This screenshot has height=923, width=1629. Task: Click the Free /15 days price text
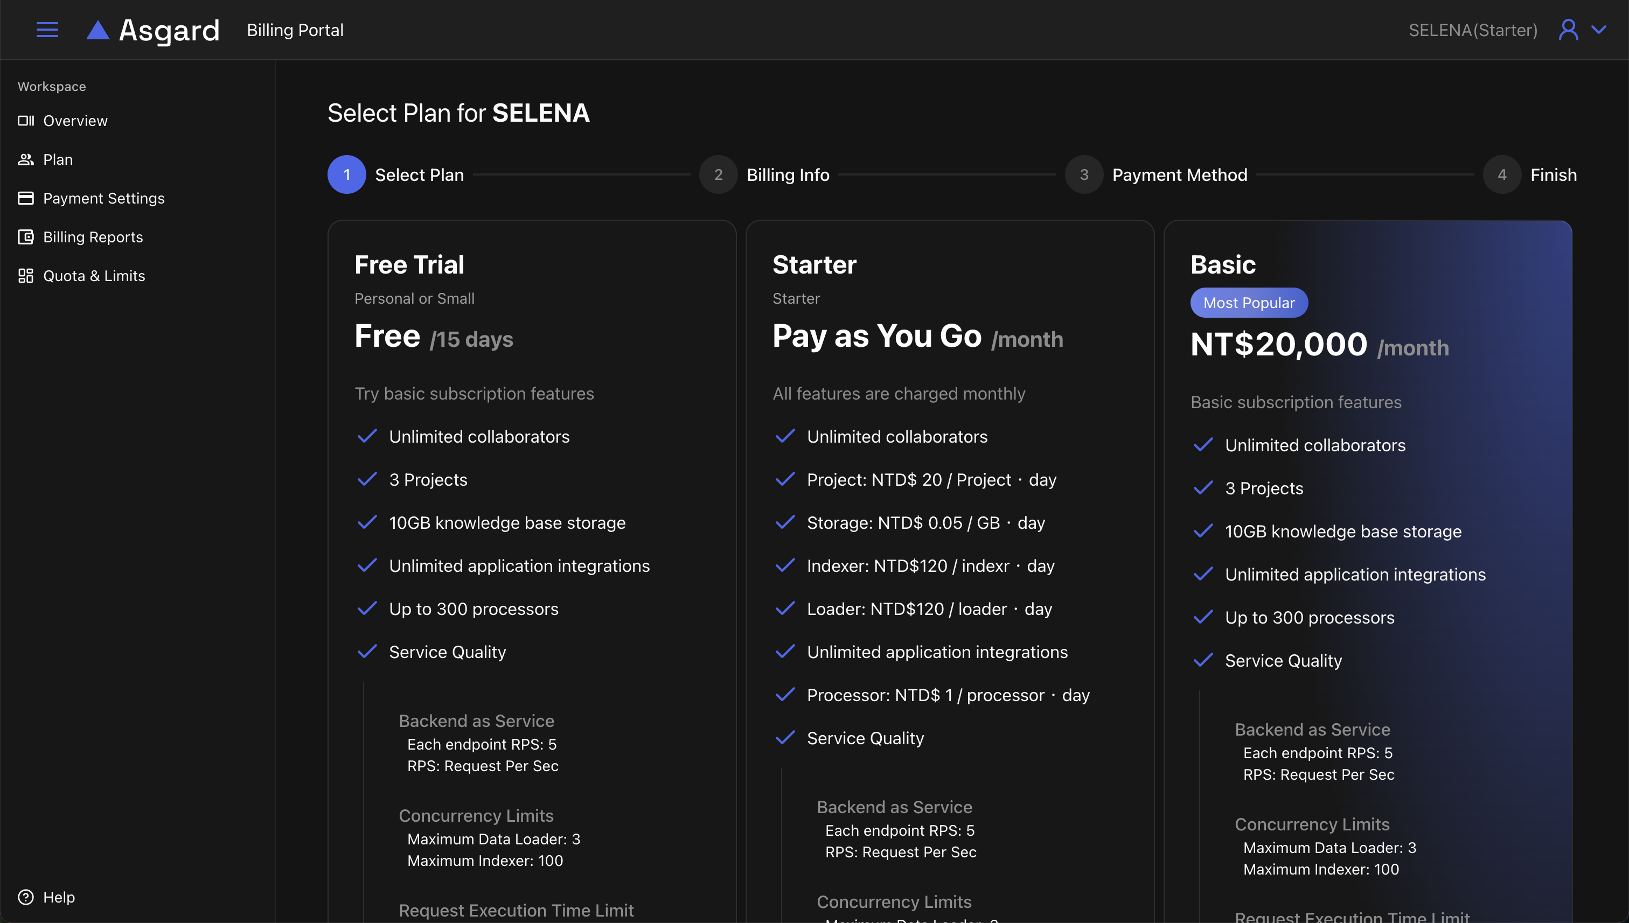[434, 336]
